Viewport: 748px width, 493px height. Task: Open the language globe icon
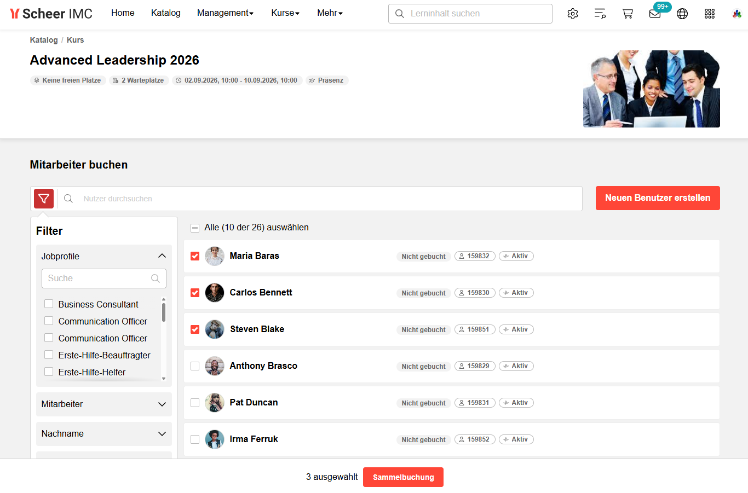(x=682, y=14)
